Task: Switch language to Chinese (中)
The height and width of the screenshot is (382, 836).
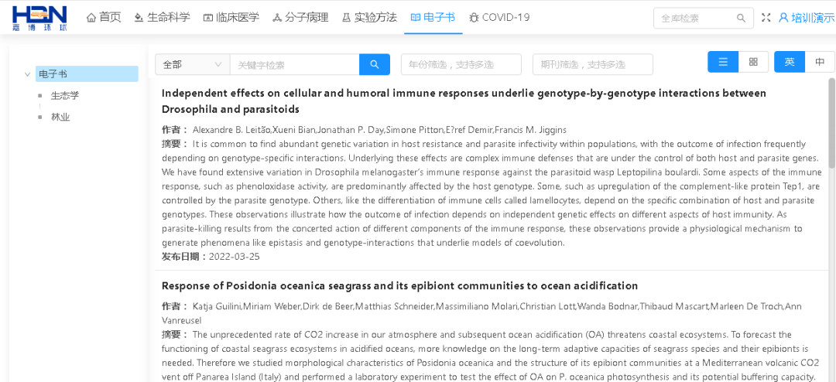Action: click(820, 62)
